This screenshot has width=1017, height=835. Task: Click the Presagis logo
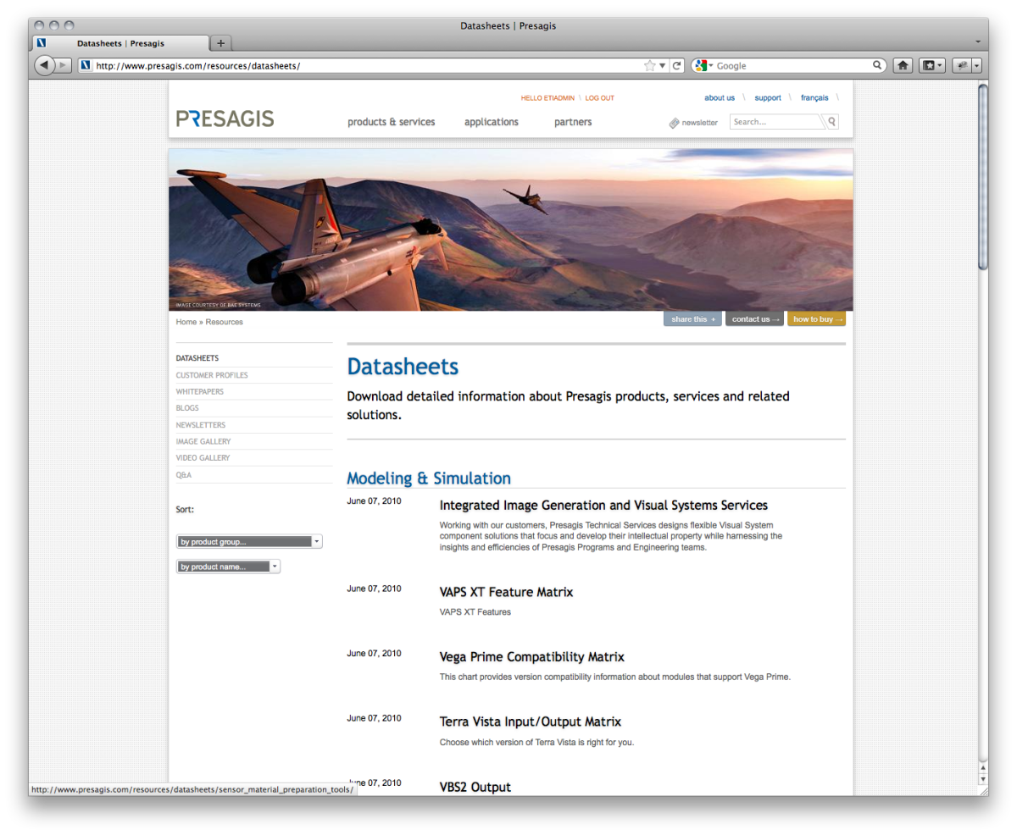coord(225,119)
